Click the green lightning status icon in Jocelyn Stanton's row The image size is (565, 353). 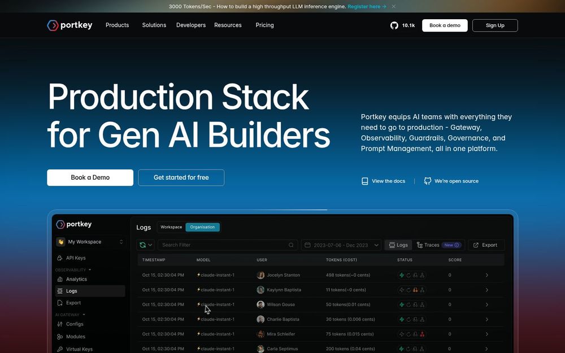point(401,275)
